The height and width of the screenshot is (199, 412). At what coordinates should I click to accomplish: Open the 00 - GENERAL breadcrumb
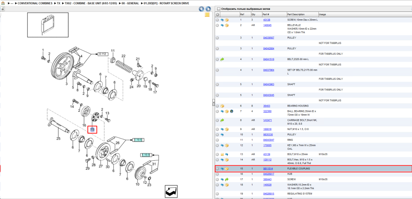(x=130, y=3)
